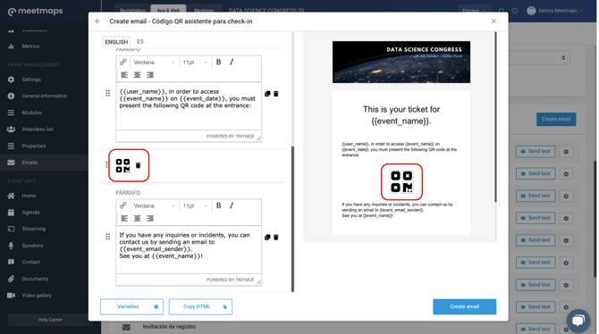Align left in the first paragraph editor
The image size is (599, 334).
coord(124,75)
